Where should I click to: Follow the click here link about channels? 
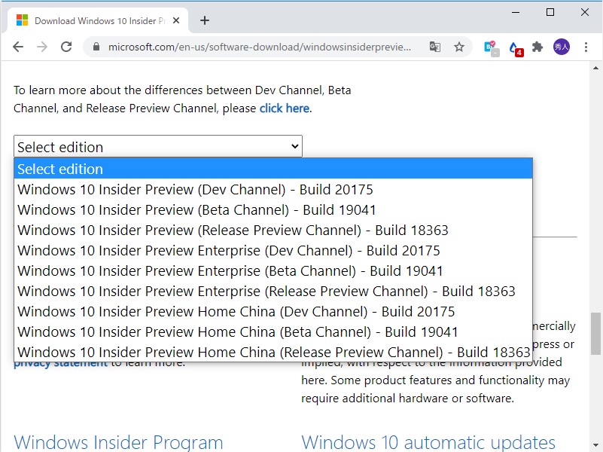point(284,108)
